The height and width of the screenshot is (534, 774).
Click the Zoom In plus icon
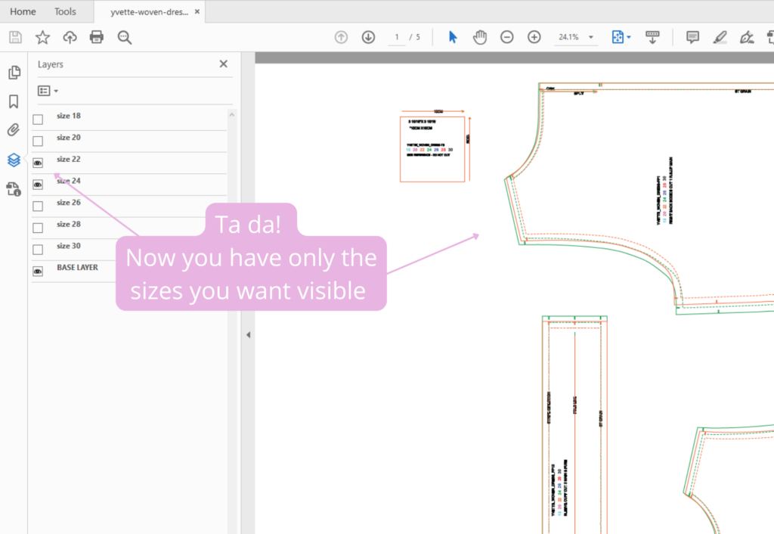click(534, 37)
